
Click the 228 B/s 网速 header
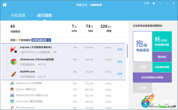[106, 28]
